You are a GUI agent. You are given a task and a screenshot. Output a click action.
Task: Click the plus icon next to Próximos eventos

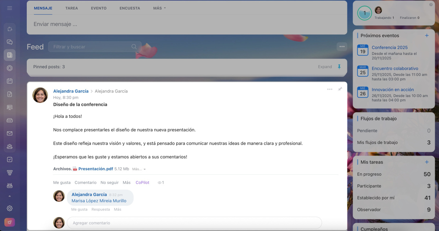click(x=427, y=36)
